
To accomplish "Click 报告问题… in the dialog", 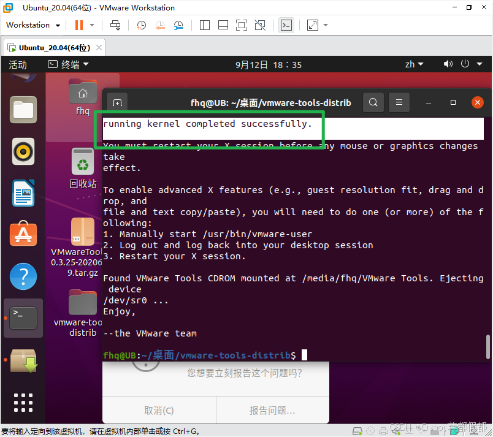I will pos(273,410).
